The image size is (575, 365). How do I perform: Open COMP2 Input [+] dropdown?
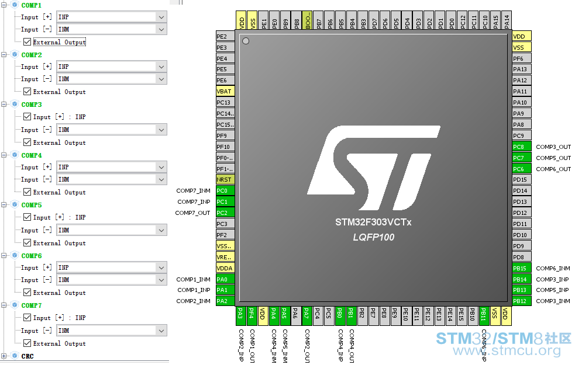pos(112,67)
